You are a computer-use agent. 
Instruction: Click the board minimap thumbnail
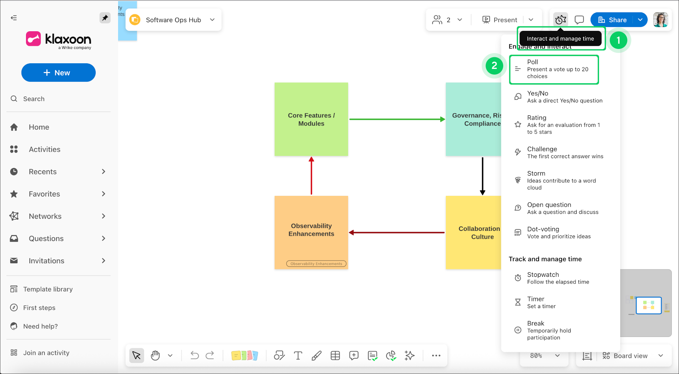(x=648, y=305)
